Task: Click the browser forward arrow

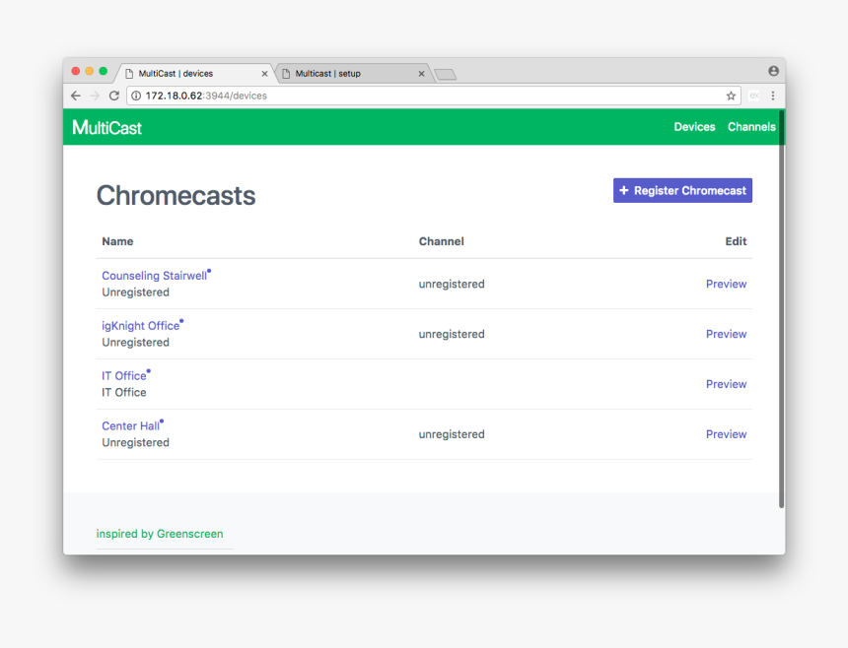Action: (95, 96)
